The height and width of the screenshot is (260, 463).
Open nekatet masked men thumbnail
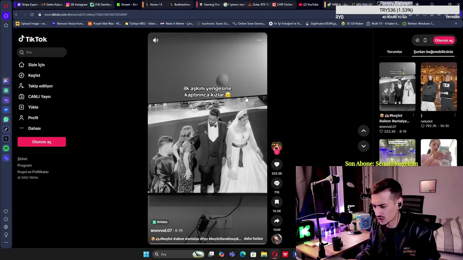tap(439, 87)
